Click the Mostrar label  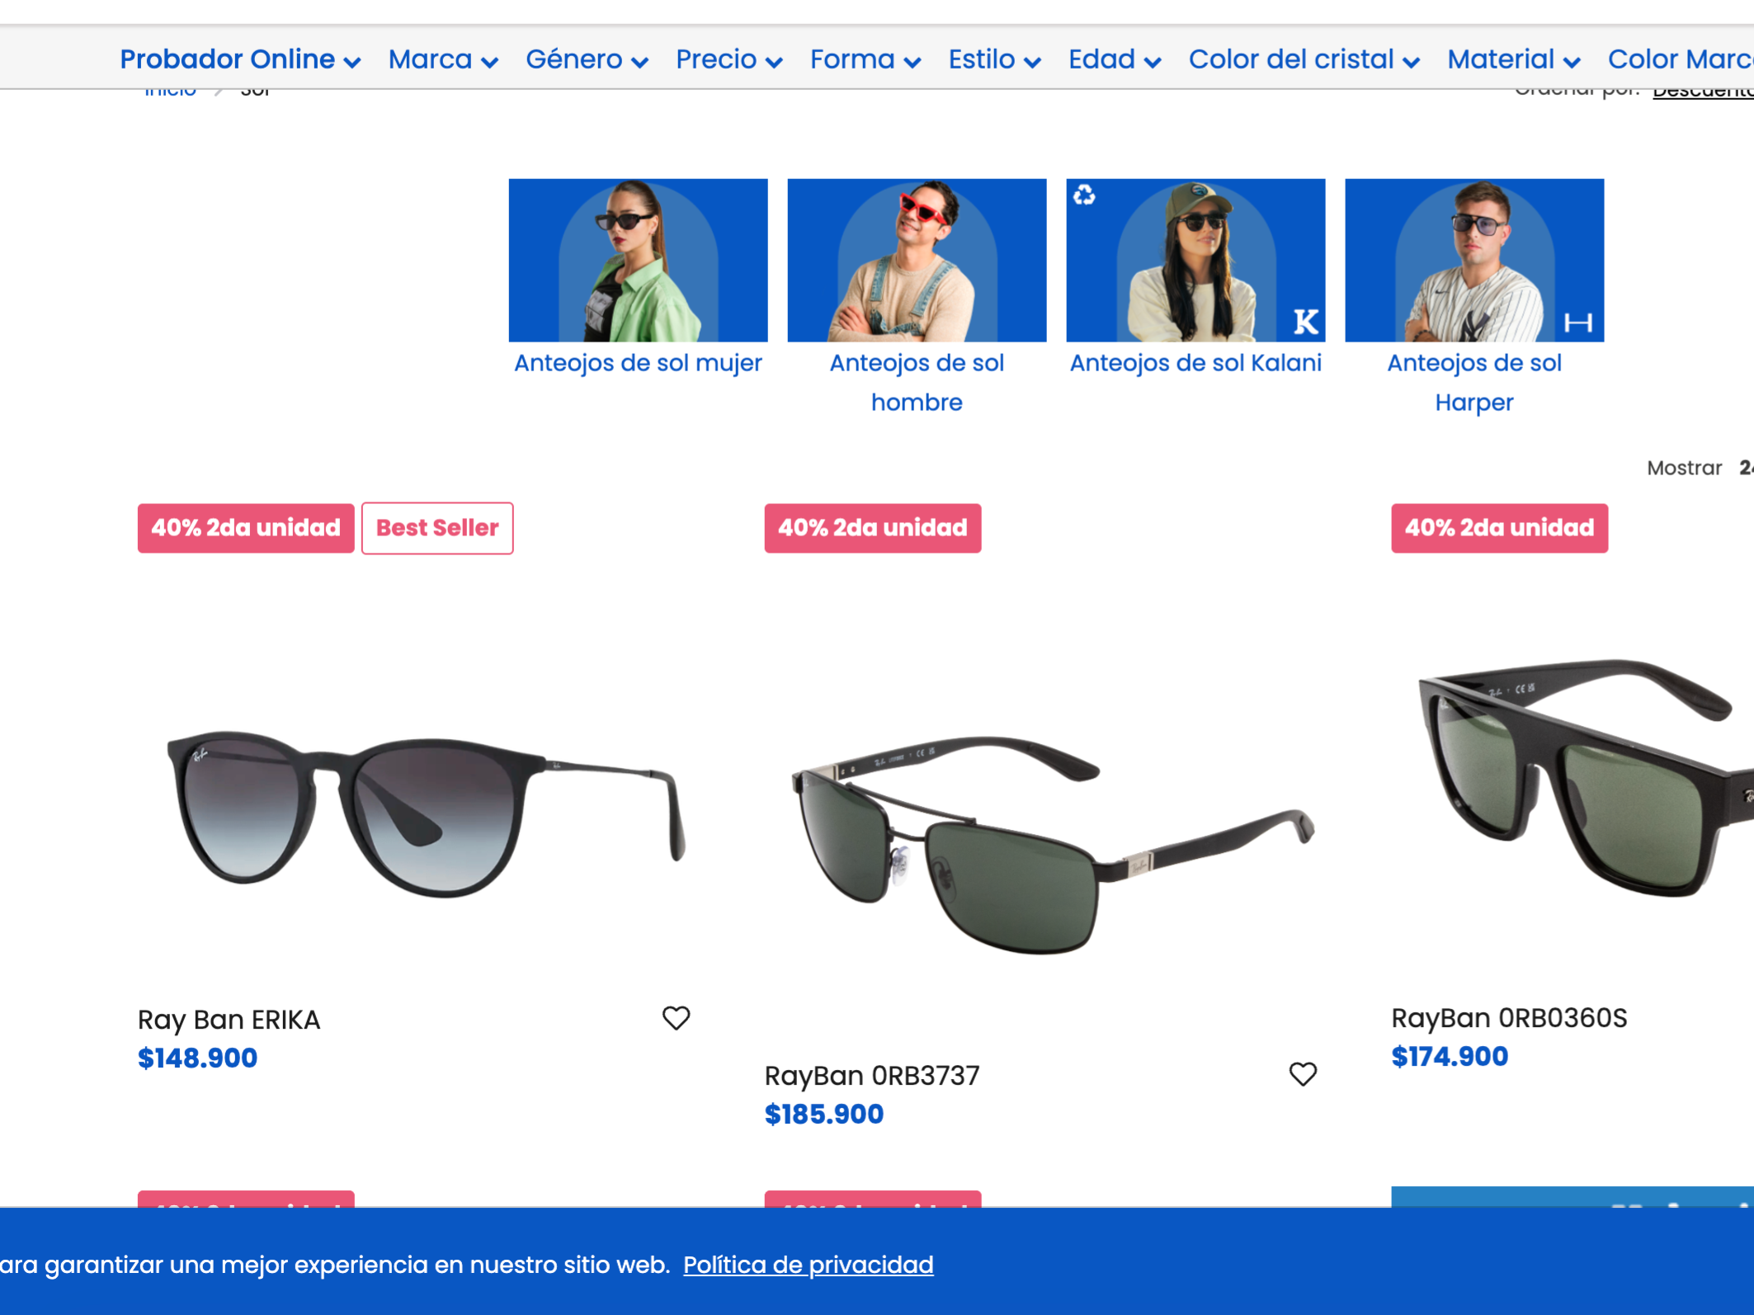(x=1684, y=468)
